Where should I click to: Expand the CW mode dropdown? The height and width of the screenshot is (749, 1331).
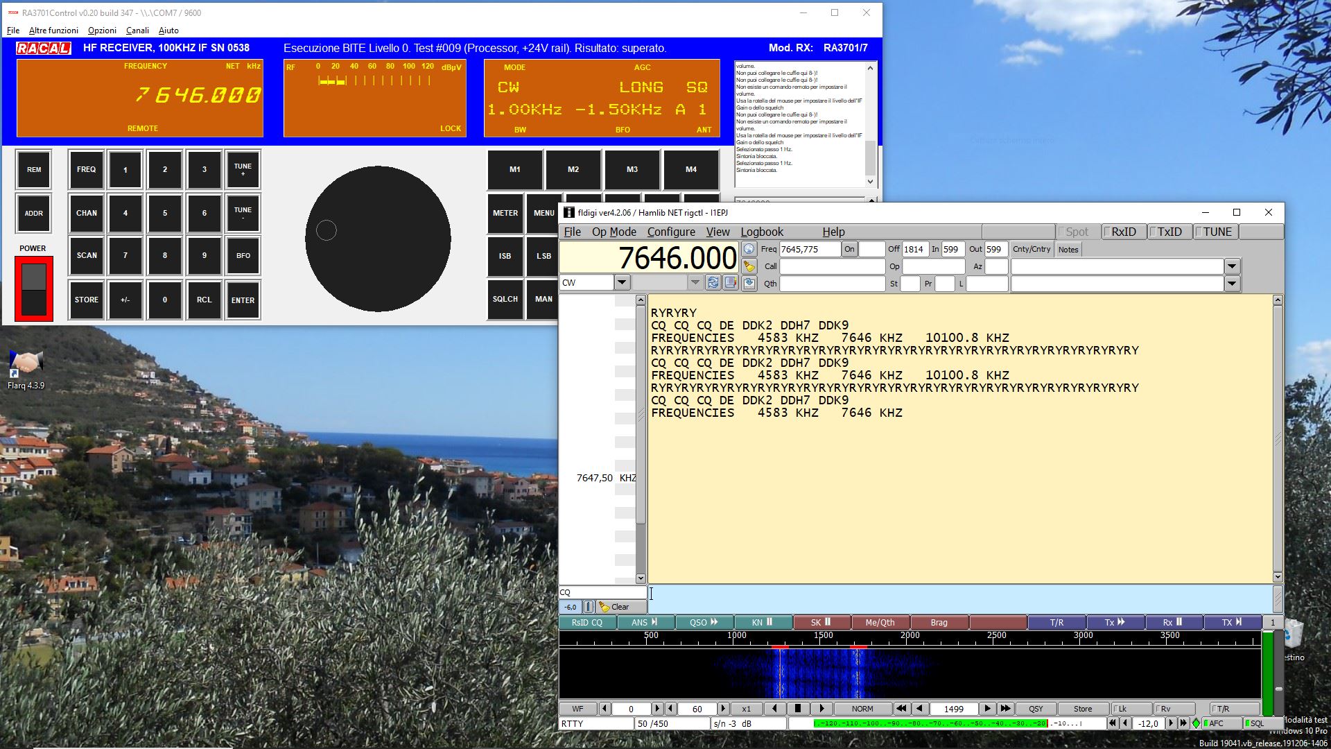pos(622,282)
